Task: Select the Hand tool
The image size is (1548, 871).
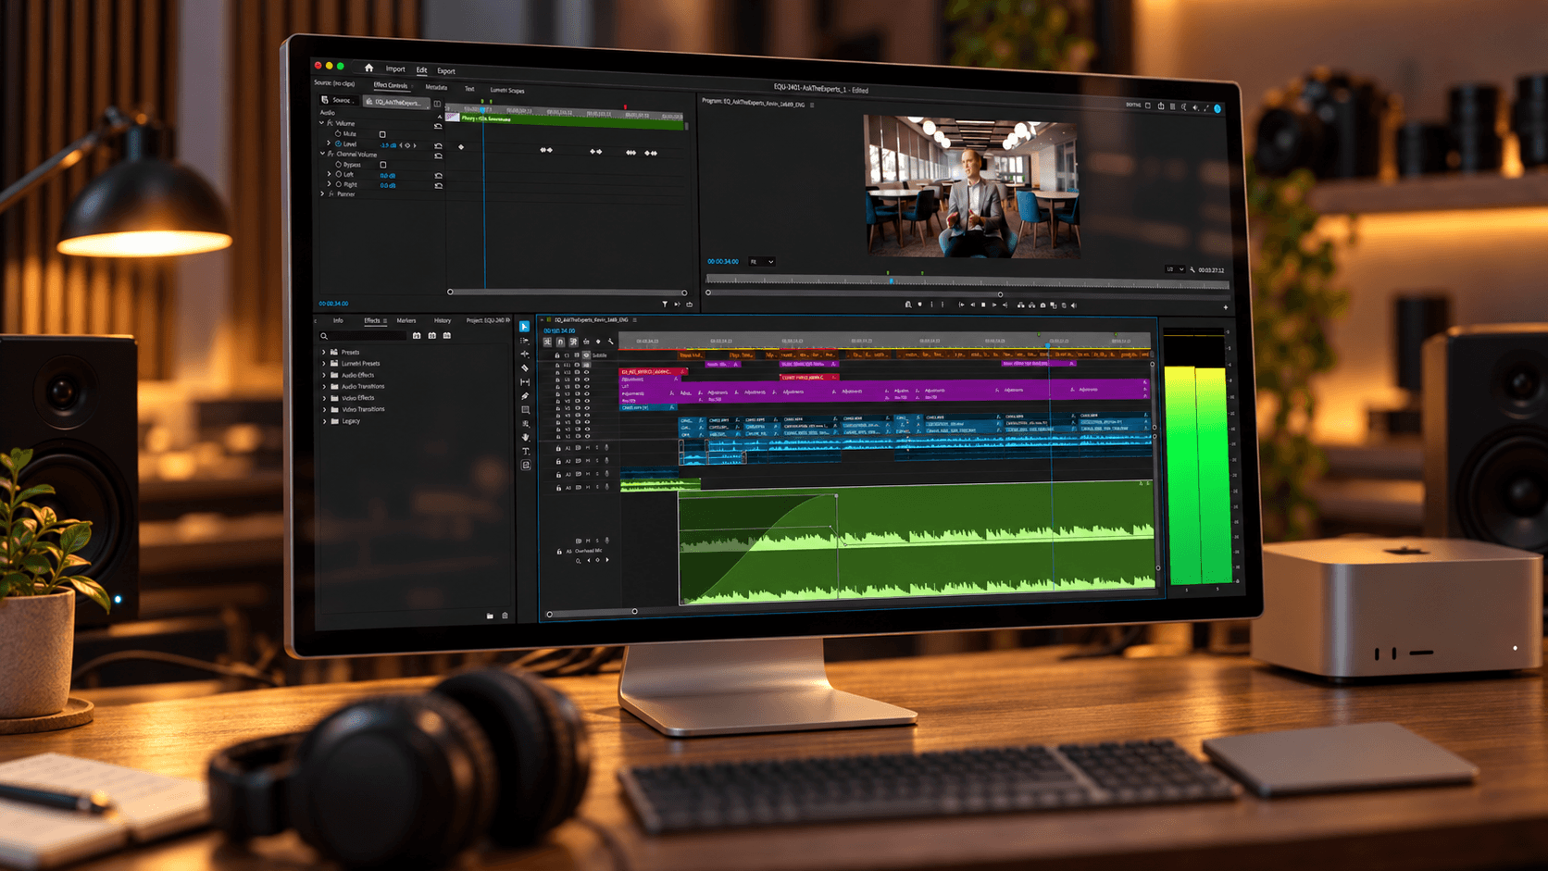Action: tap(525, 437)
